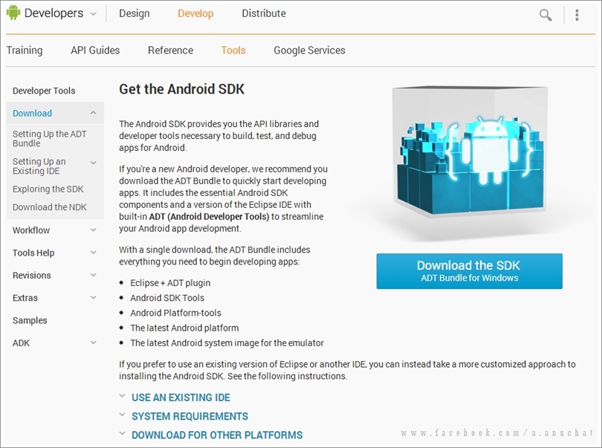Click the Download the SDK button
This screenshot has height=448, width=602.
click(470, 270)
